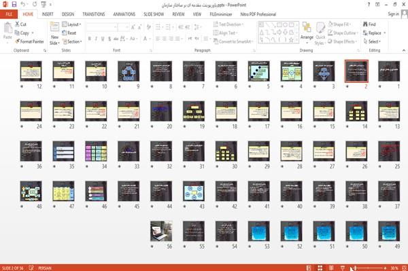Click Sign in
Image resolution: width=408 pixels, height=271 pixels.
(394, 14)
